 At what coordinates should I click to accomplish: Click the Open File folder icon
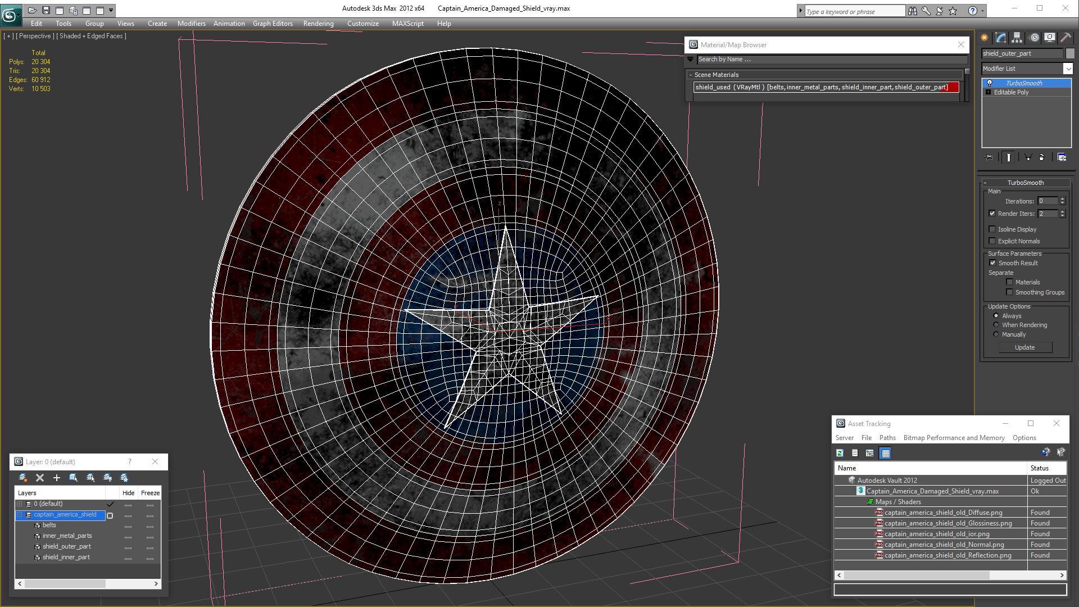tap(32, 10)
